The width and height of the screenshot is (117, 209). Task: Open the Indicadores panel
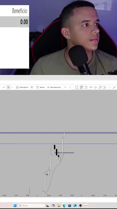22,87
